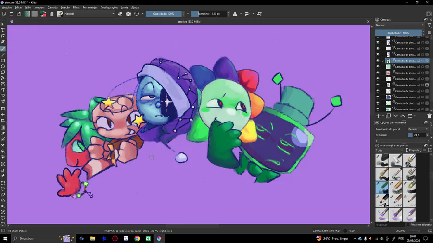Viewport: 433px width, 243px height.
Task: Toggle lock on the selected layer
Action: pos(418,61)
